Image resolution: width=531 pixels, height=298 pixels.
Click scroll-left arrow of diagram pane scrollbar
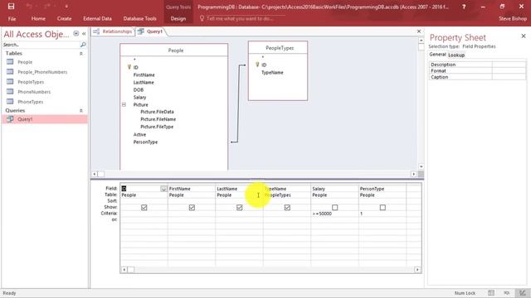tap(95, 174)
